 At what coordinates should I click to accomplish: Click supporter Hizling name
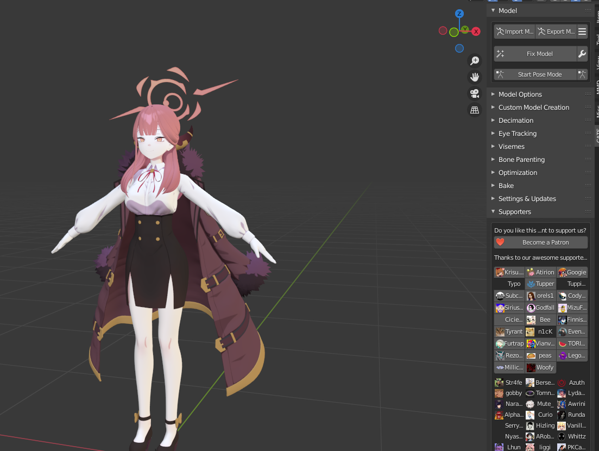pos(545,425)
